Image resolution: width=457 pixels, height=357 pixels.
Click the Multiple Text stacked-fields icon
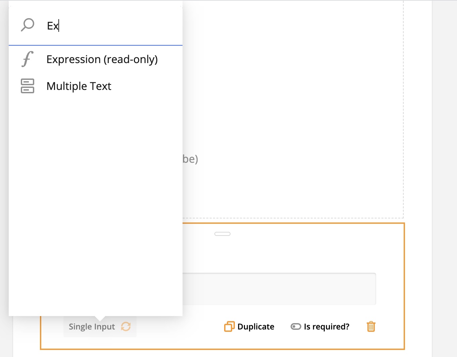coord(28,86)
